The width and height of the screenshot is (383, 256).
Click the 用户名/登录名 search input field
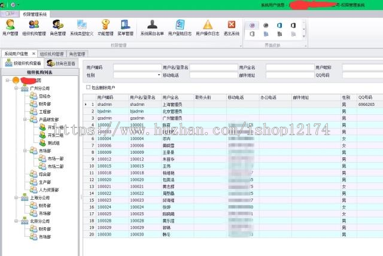pyautogui.click(x=214, y=67)
